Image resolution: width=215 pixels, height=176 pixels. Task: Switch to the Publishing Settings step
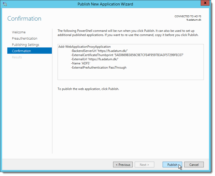point(26,45)
